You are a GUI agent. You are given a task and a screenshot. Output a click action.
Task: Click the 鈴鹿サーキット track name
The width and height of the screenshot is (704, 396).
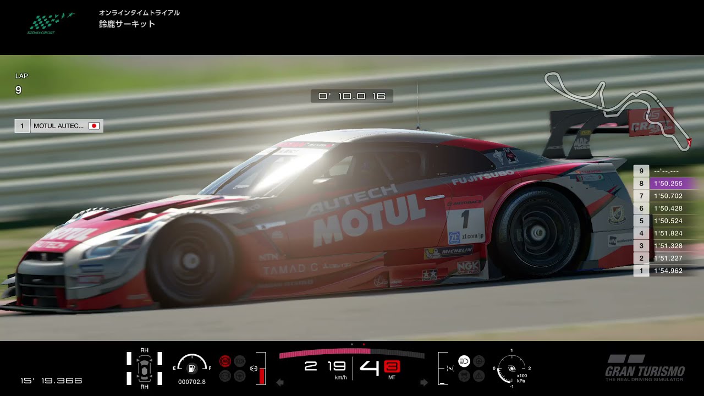click(127, 24)
